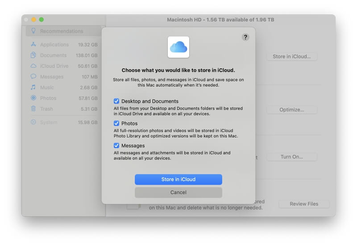357x245 pixels.
Task: Select Recommendations in the sidebar
Action: (x=63, y=31)
